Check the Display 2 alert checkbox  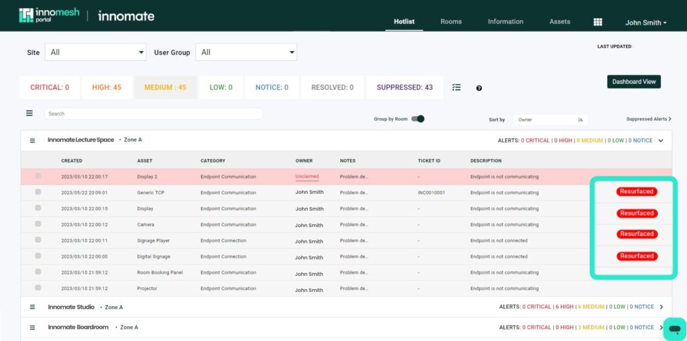click(x=38, y=176)
